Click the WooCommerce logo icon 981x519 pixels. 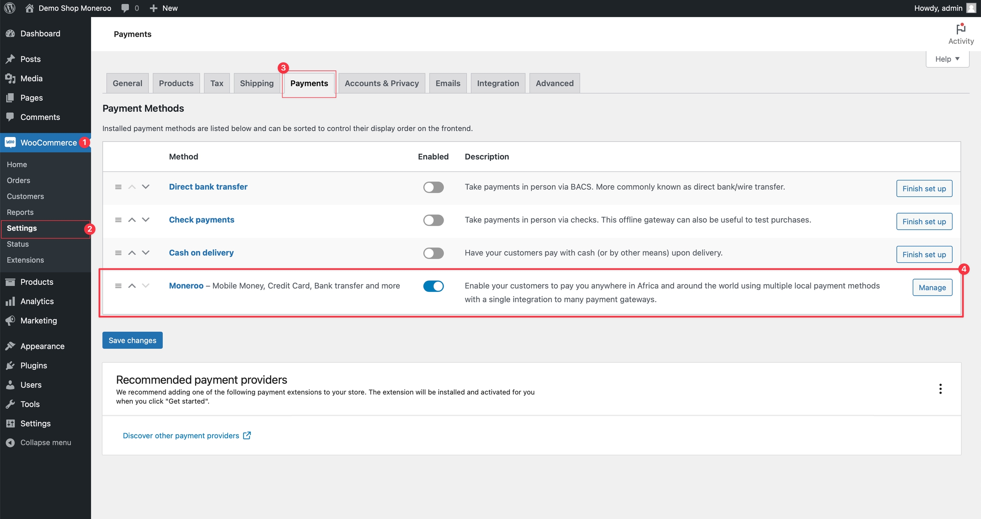click(11, 143)
